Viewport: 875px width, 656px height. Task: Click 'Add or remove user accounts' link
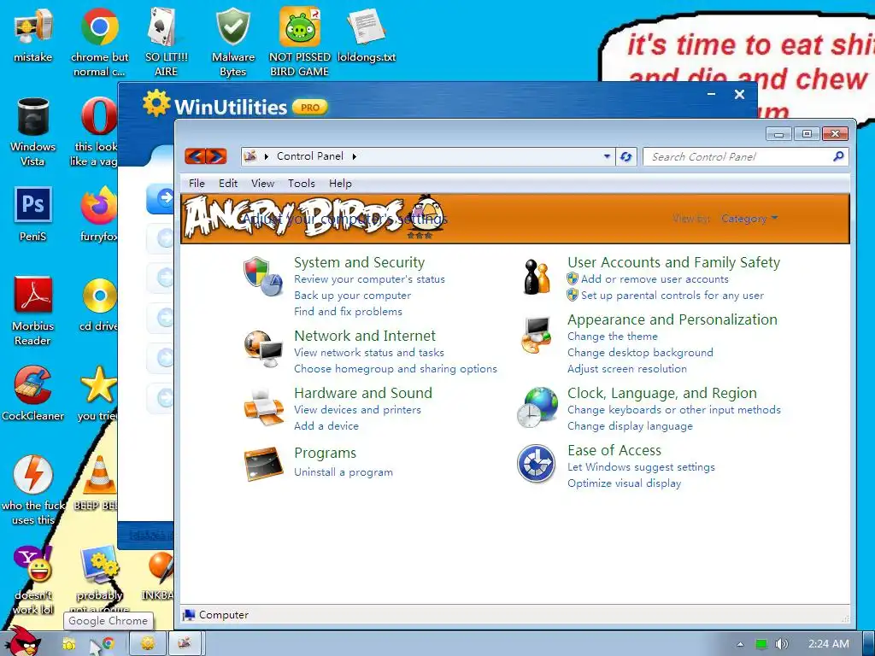point(655,279)
